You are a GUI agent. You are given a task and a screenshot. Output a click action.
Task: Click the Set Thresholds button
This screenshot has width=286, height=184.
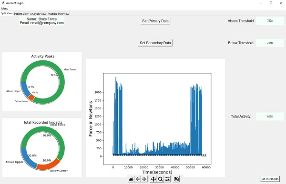click(270, 179)
